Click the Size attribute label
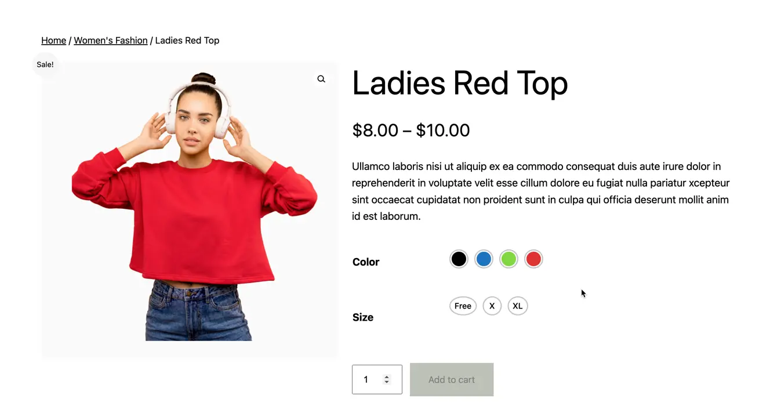The width and height of the screenshot is (759, 406). [363, 317]
